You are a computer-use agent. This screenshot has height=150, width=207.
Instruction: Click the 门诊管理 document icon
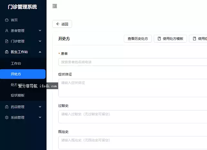pyautogui.click(x=7, y=41)
